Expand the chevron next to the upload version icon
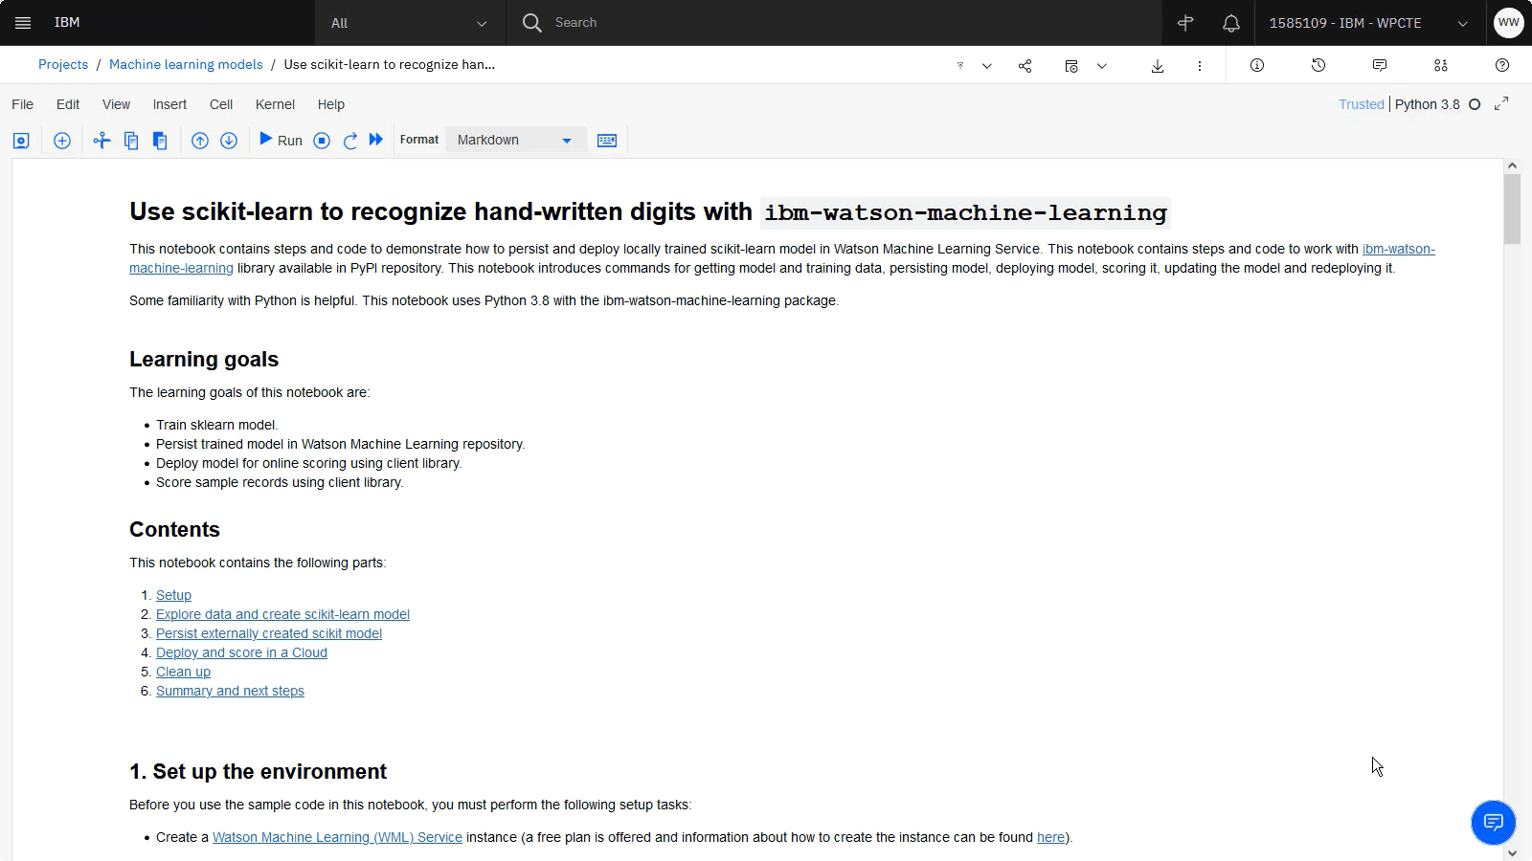Viewport: 1532px width, 861px height. (x=987, y=66)
